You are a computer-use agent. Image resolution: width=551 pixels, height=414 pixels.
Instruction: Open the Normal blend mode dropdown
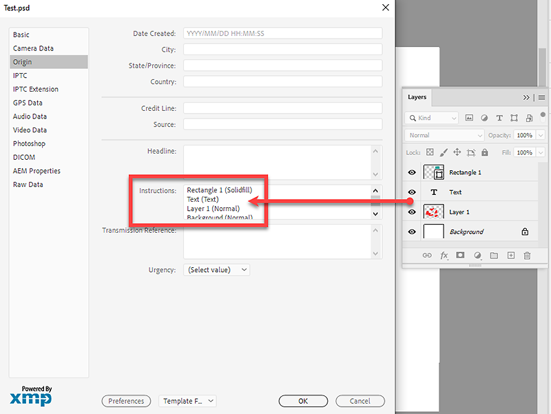point(444,135)
